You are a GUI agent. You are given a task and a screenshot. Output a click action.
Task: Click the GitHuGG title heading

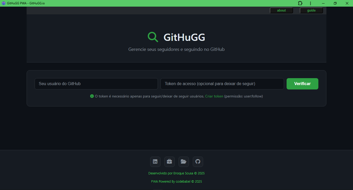184,37
